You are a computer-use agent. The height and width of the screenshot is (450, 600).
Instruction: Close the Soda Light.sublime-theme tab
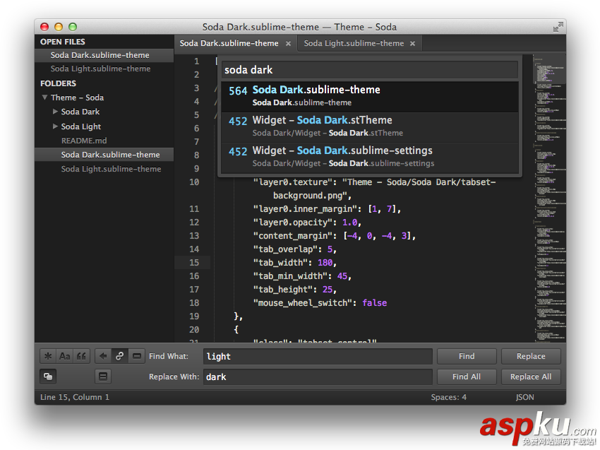pos(412,44)
